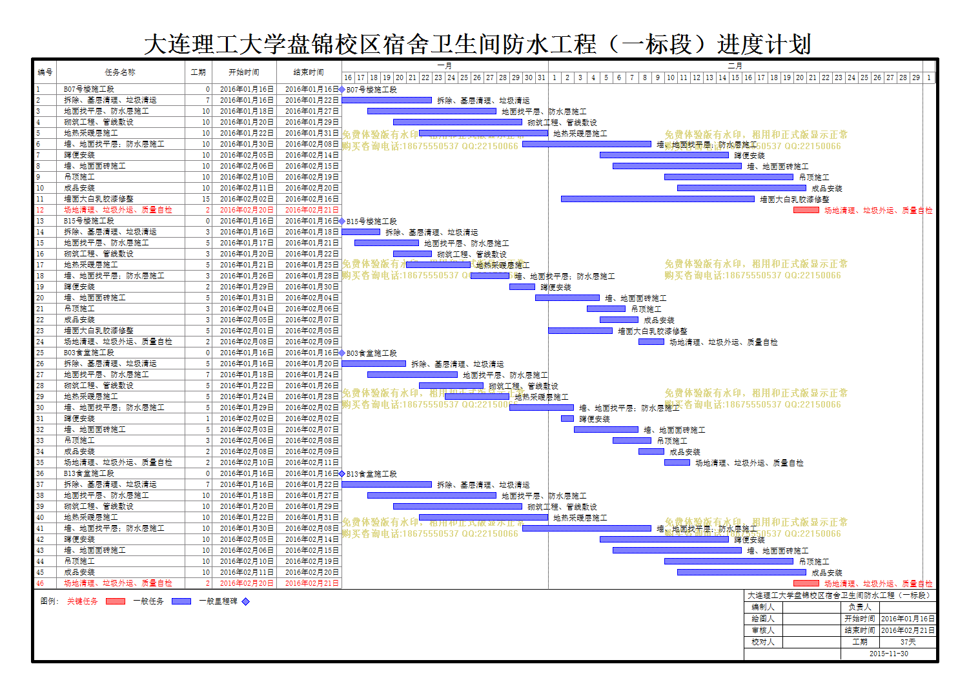The image size is (969, 693).
Task: Select row 16 task name 砌筑工程、管线敷设
Action: [x=99, y=254]
